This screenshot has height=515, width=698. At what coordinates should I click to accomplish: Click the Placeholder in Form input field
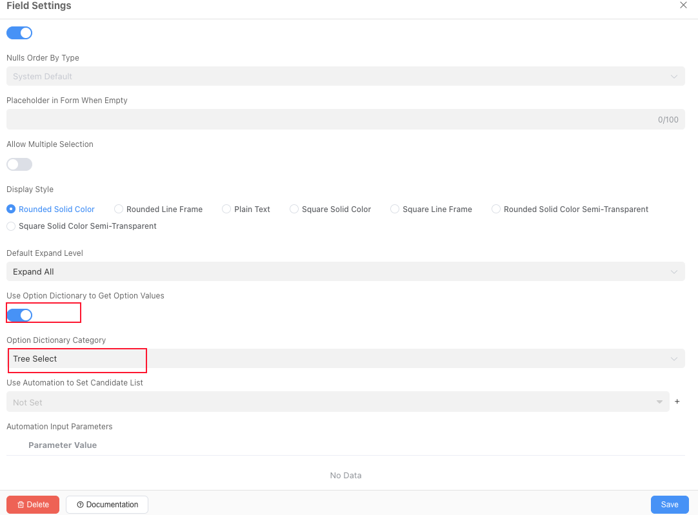pos(329,119)
